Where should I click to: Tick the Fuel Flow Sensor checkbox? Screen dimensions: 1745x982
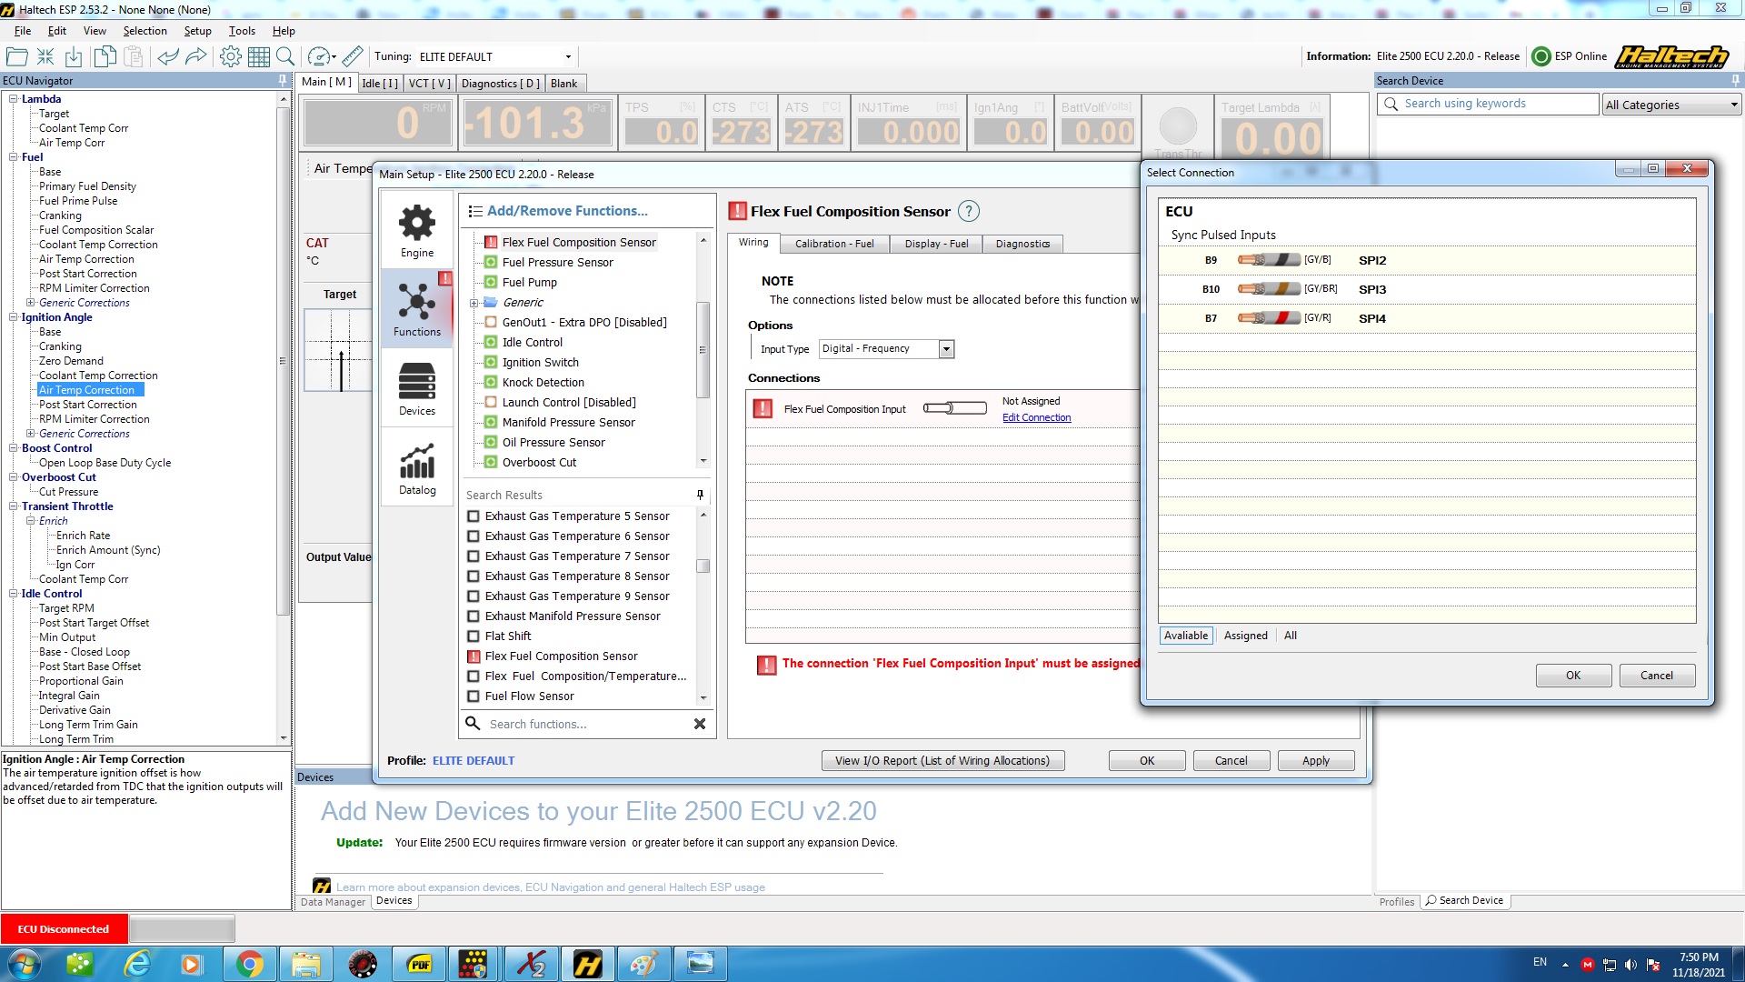[x=474, y=696]
